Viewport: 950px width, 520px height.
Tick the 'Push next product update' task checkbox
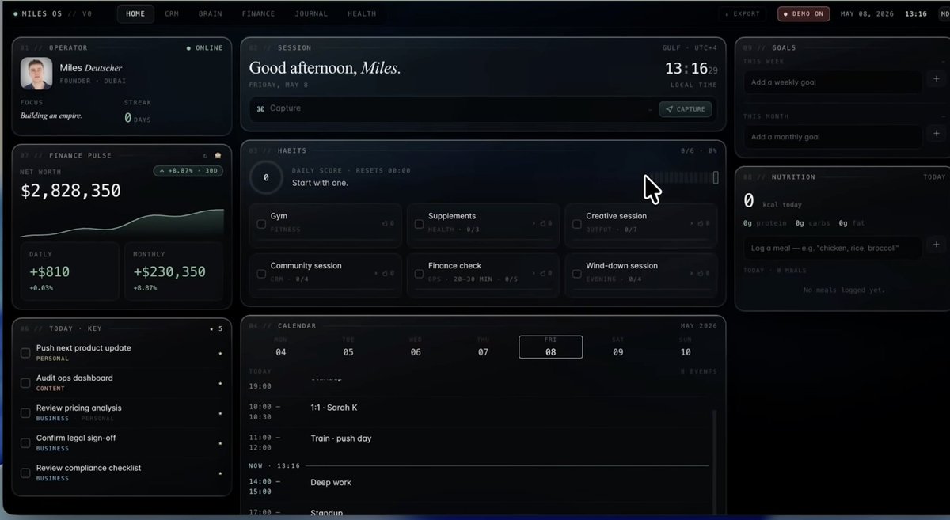(x=25, y=353)
